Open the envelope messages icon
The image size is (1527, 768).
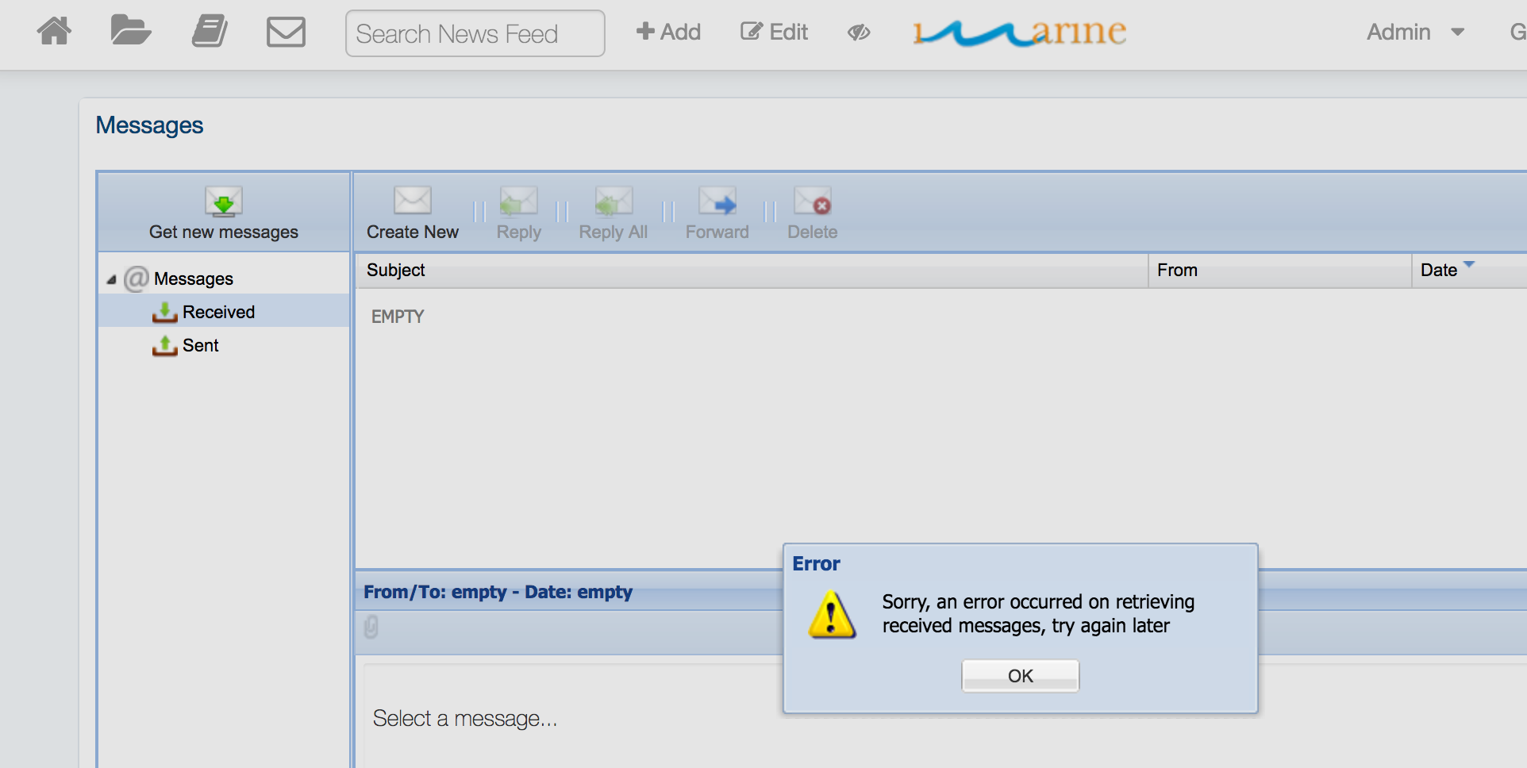point(286,33)
